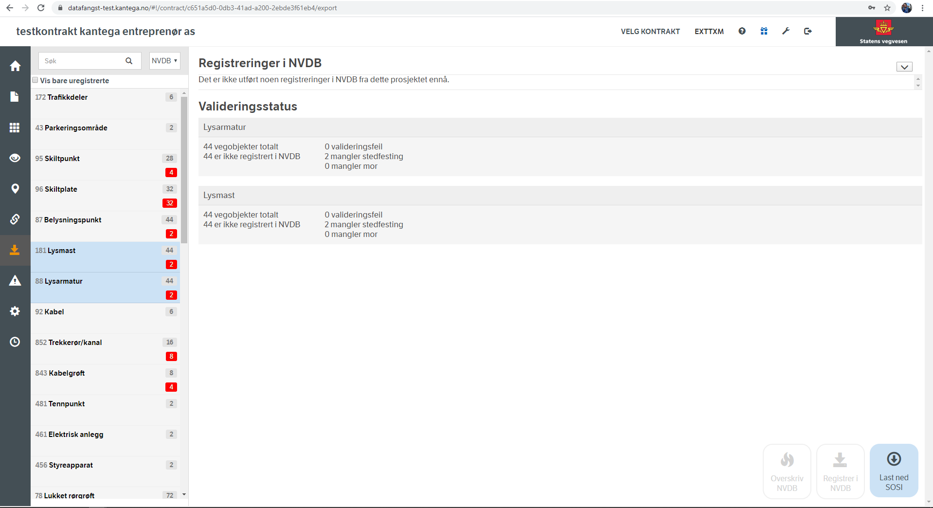This screenshot has width=933, height=508.
Task: Open the browser profile avatar
Action: (907, 8)
